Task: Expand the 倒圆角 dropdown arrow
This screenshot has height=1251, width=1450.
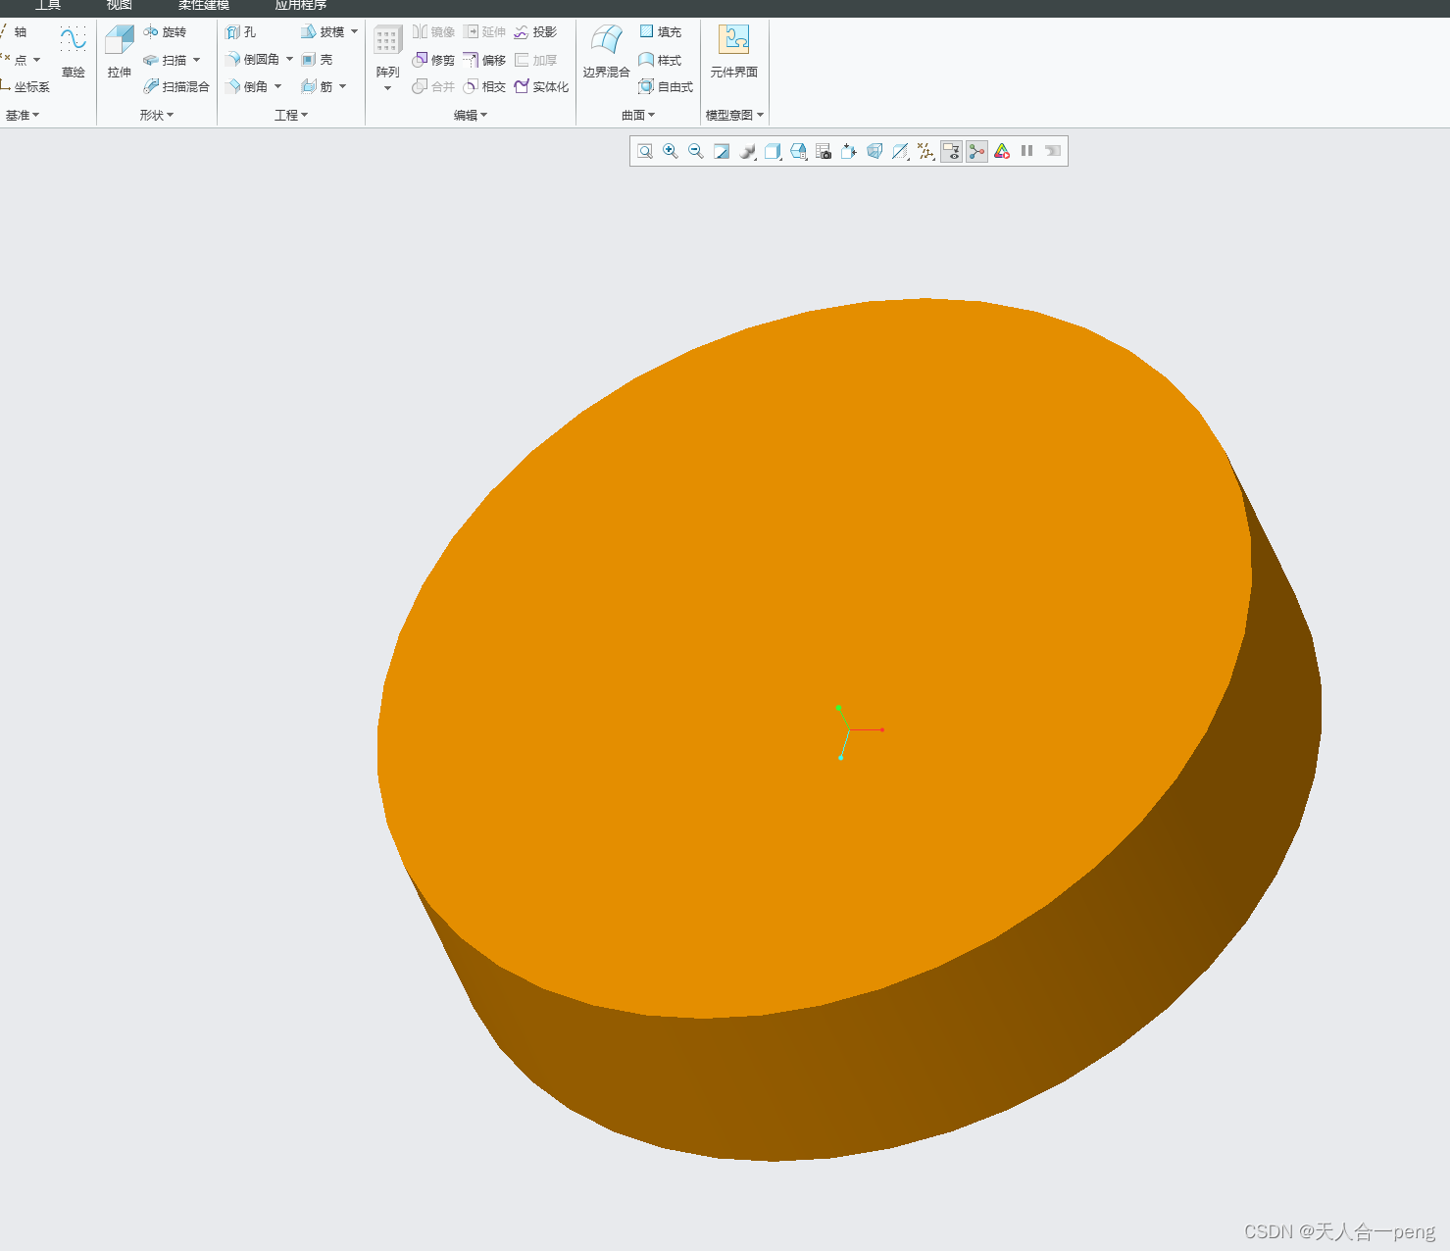Action: (290, 60)
